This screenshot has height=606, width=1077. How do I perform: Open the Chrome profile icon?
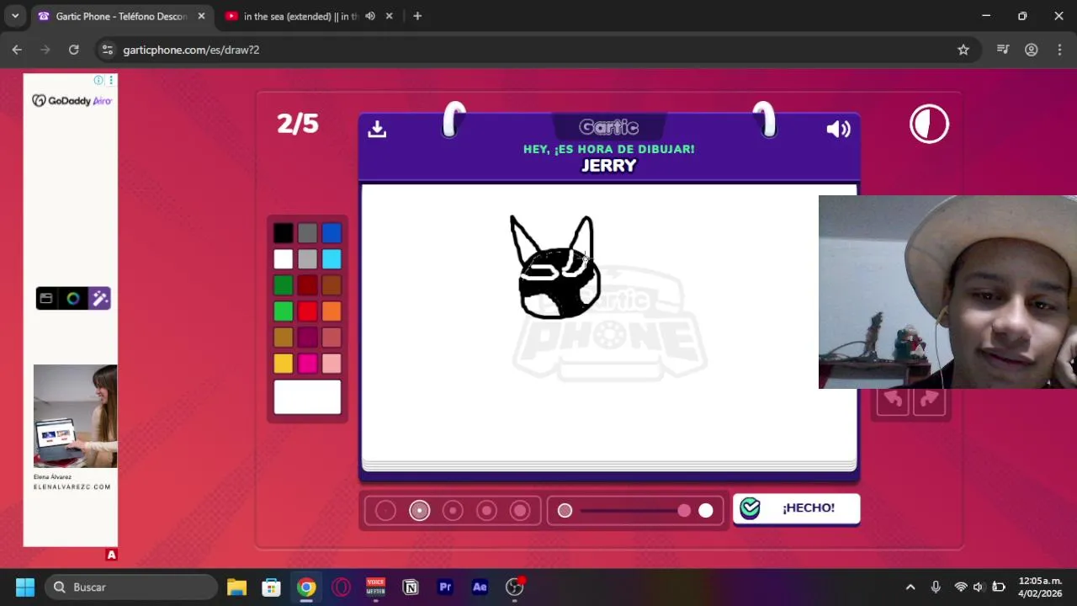(1032, 50)
